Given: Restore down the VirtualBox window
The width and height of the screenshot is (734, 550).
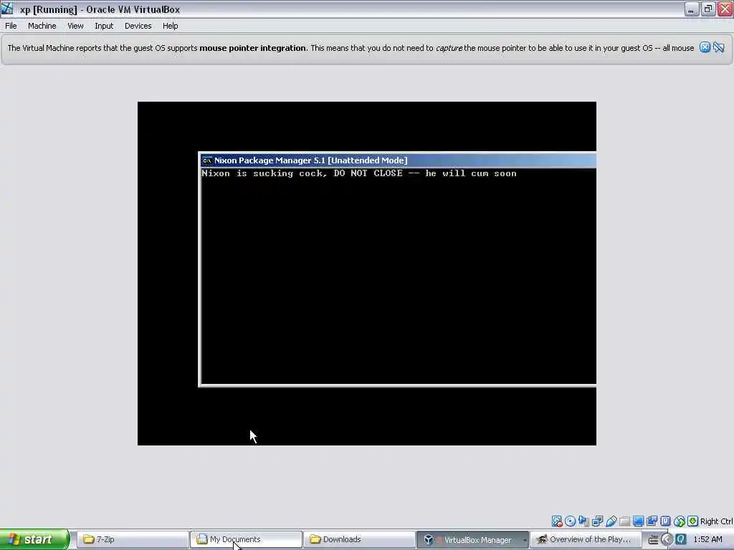Looking at the screenshot, I should [x=708, y=9].
